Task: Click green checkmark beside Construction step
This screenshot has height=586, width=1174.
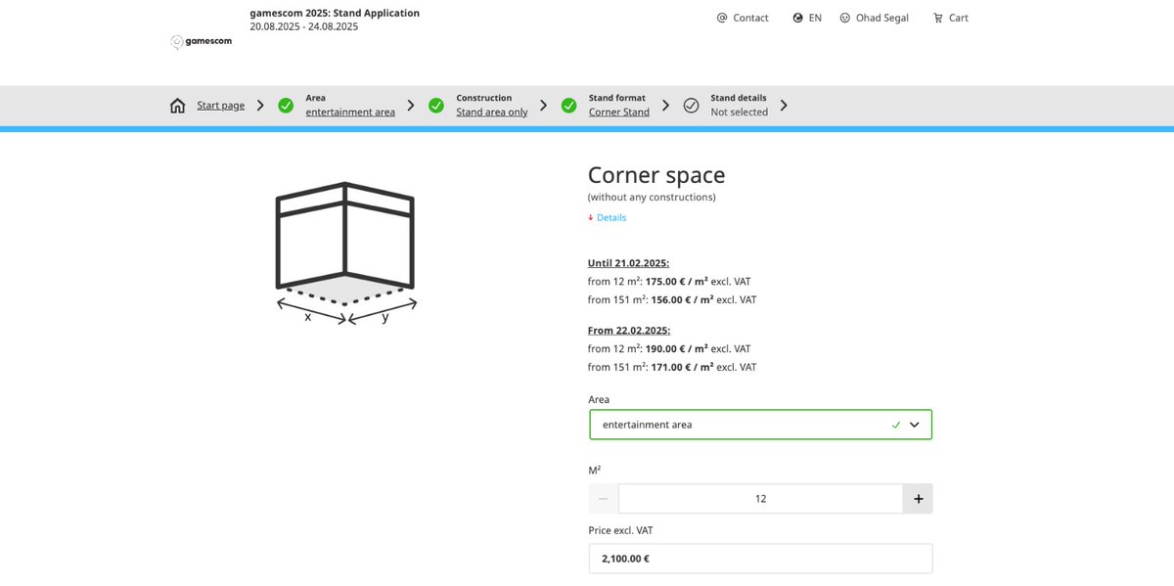Action: pyautogui.click(x=436, y=106)
